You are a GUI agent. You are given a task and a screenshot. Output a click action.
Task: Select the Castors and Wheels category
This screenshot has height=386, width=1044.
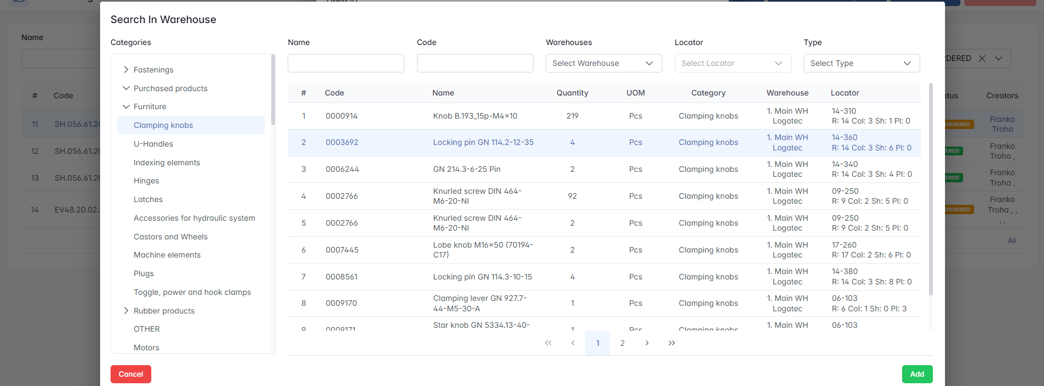click(171, 237)
